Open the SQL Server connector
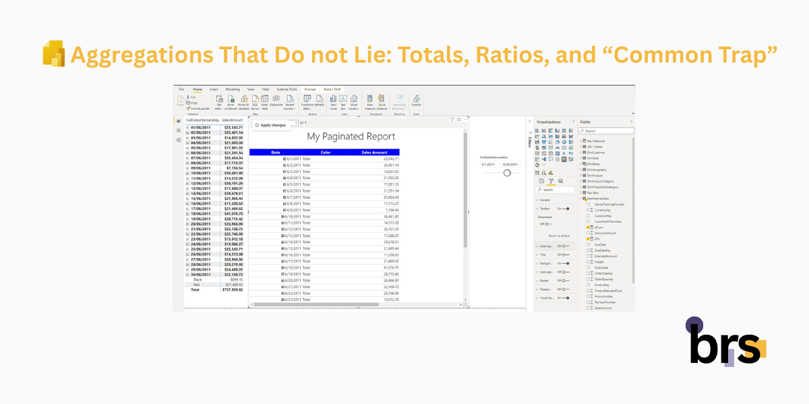The width and height of the screenshot is (809, 404). [255, 100]
